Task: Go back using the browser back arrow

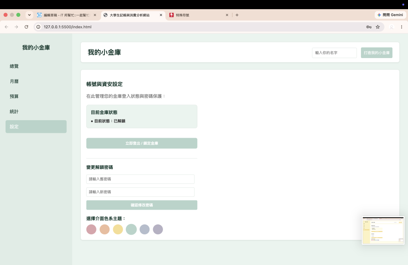Action: point(6,27)
